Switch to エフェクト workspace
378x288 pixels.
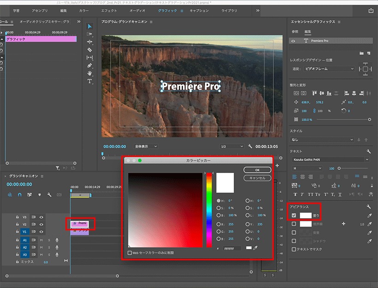109,11
